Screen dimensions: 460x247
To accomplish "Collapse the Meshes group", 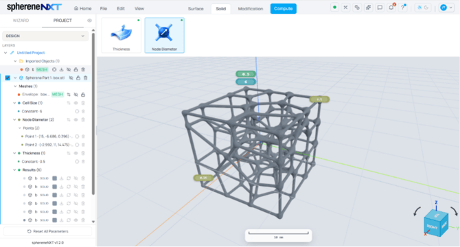I will [x=15, y=86].
